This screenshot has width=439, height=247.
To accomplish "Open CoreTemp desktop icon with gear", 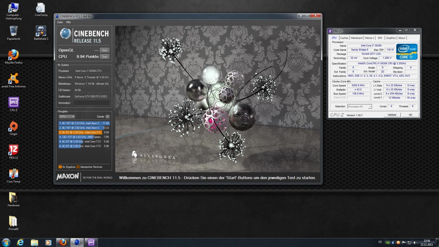I will tap(41, 10).
